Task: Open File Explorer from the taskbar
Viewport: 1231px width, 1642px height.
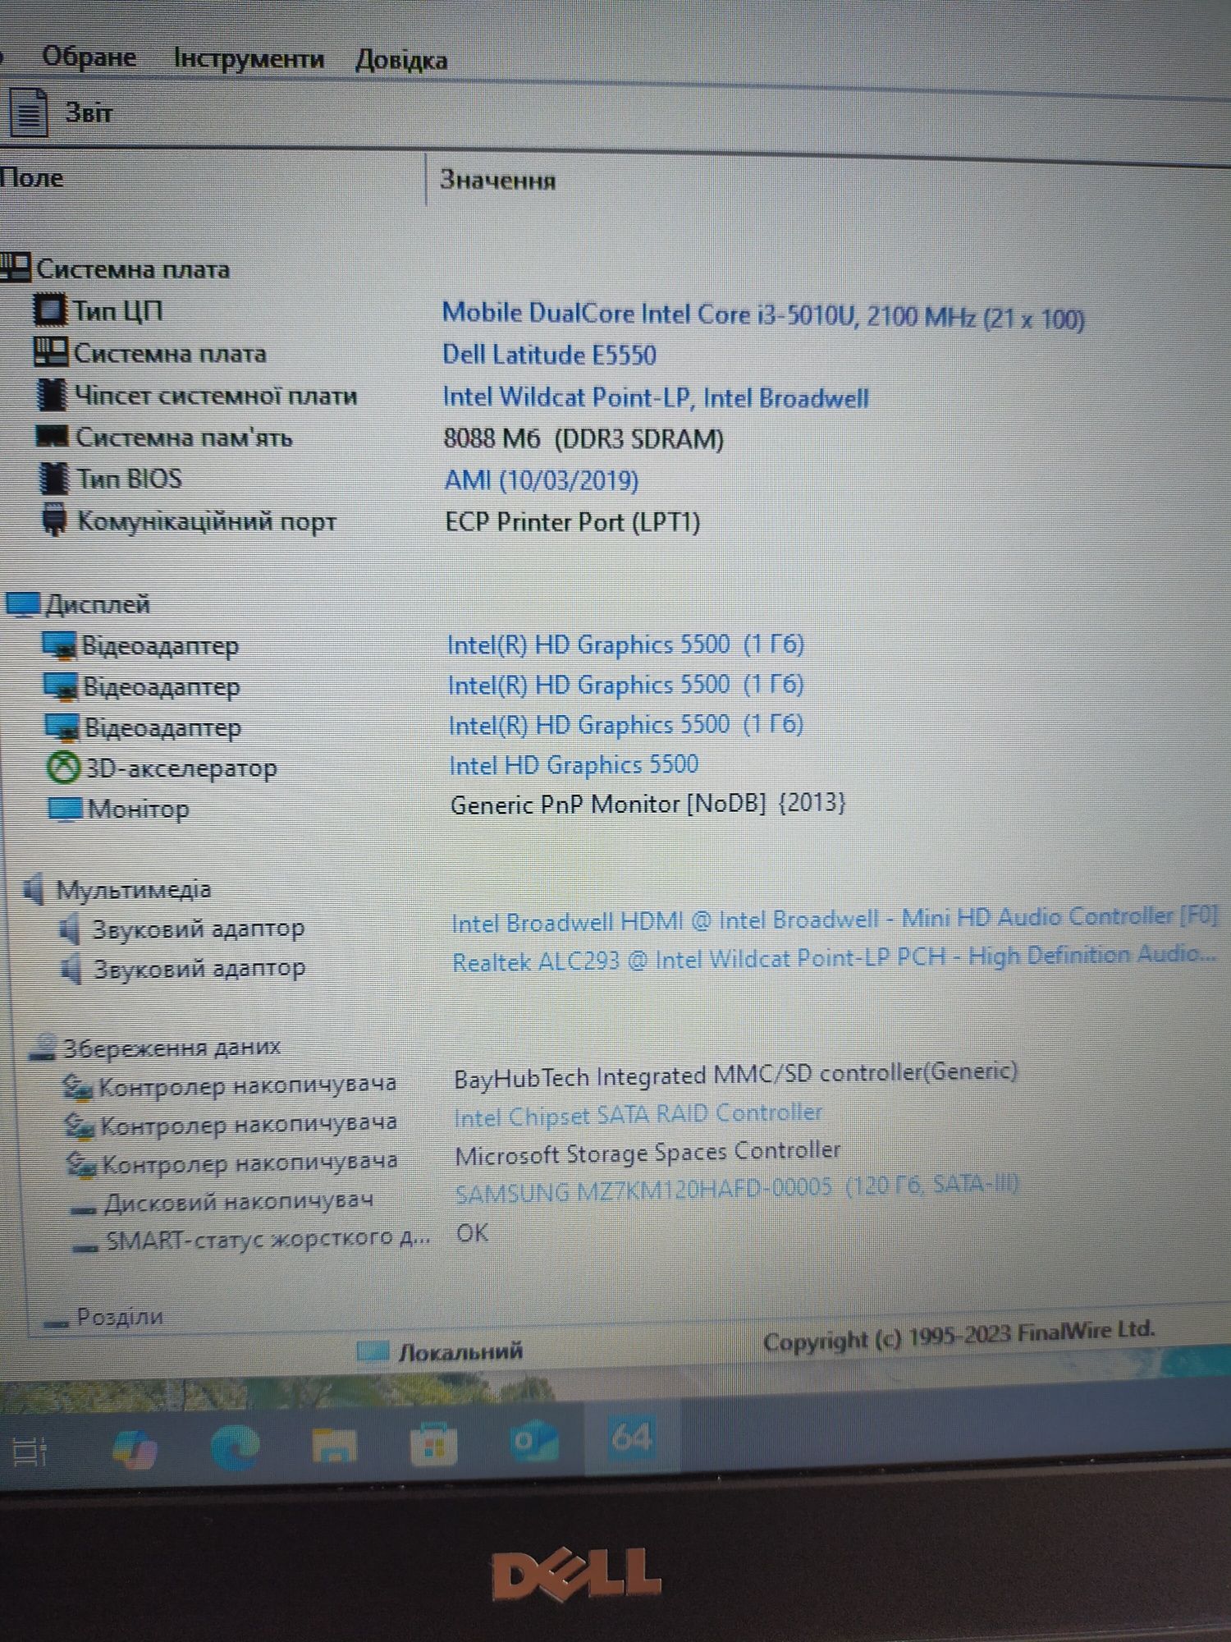Action: tap(334, 1445)
